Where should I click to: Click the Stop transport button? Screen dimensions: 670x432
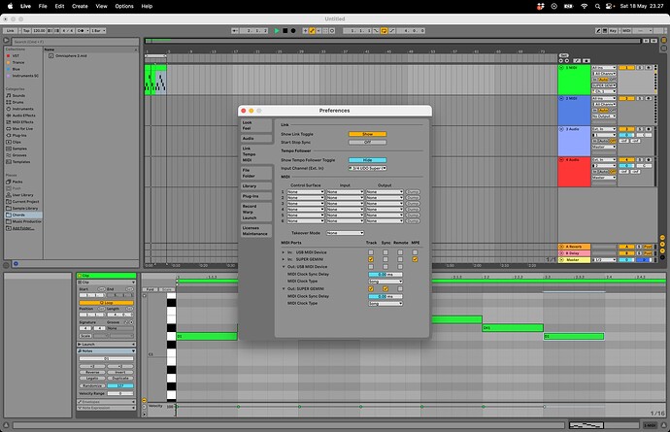[x=285, y=31]
